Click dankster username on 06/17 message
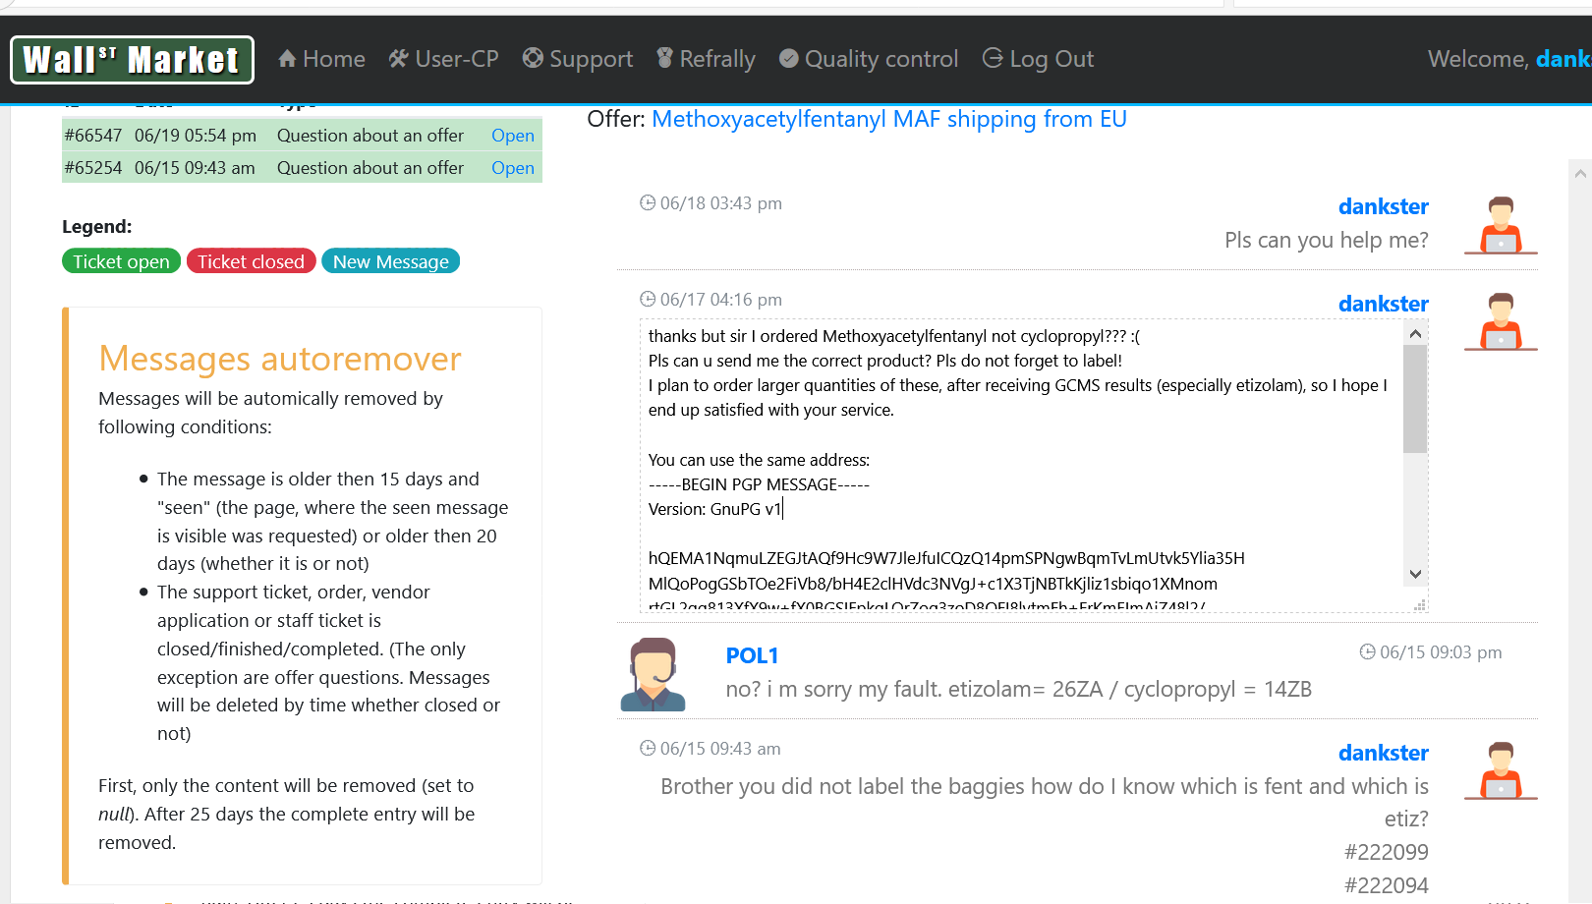The height and width of the screenshot is (904, 1592). (x=1383, y=304)
